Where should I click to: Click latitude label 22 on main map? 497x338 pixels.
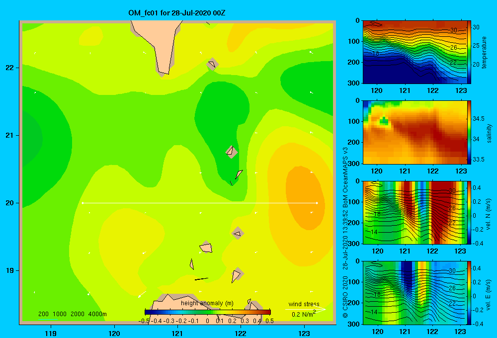(x=9, y=68)
